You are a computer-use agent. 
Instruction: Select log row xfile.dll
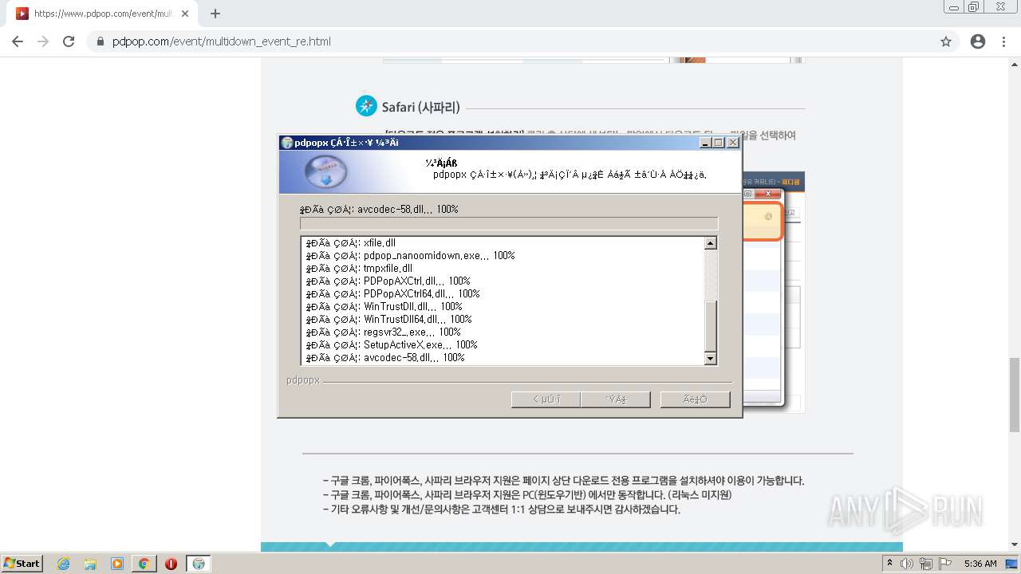(x=351, y=243)
